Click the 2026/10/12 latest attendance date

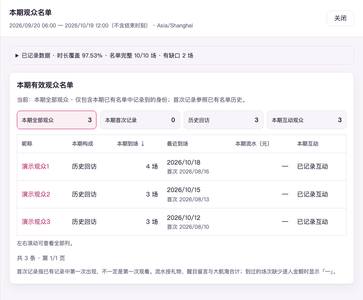pyautogui.click(x=184, y=218)
